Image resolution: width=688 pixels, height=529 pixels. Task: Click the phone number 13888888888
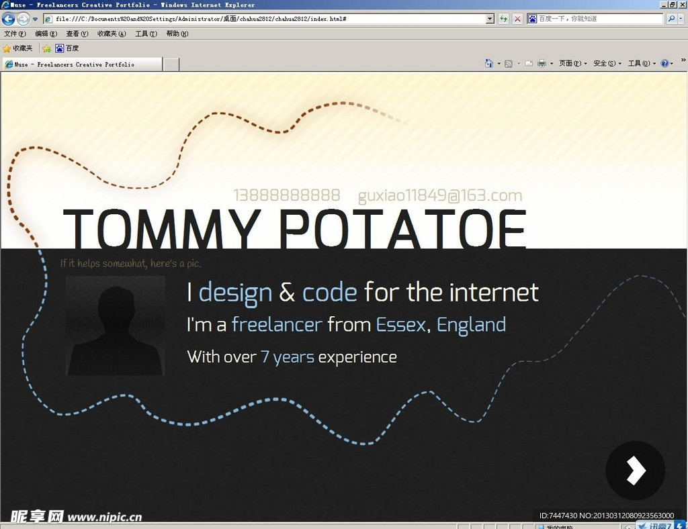pos(286,195)
